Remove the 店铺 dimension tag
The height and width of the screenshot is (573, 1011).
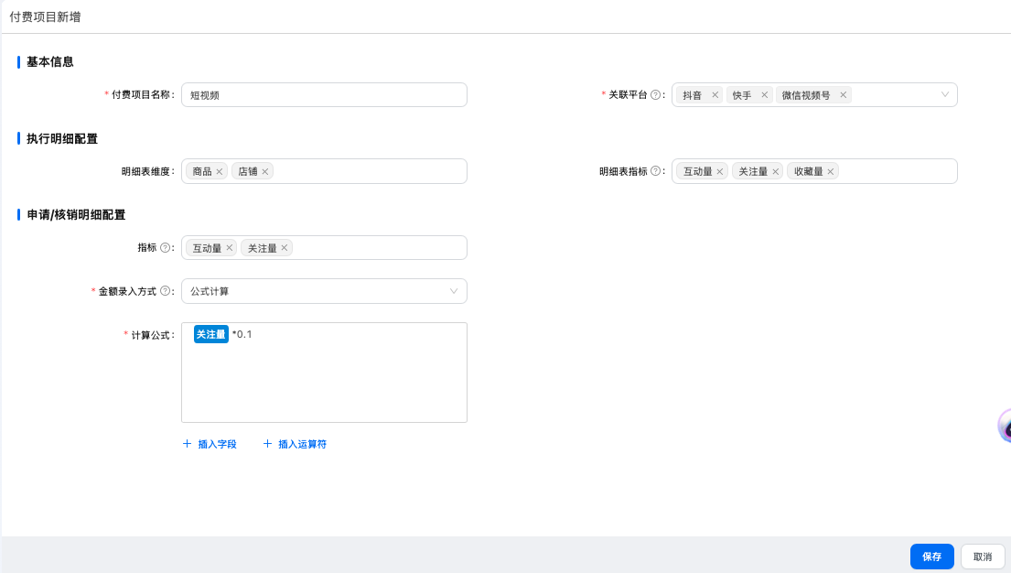[x=265, y=172]
